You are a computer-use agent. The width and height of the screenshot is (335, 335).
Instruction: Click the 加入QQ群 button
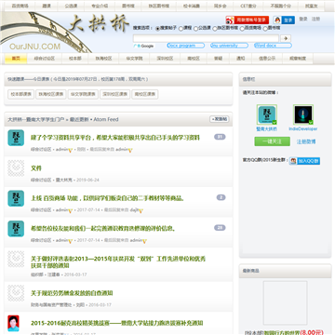[304, 161]
